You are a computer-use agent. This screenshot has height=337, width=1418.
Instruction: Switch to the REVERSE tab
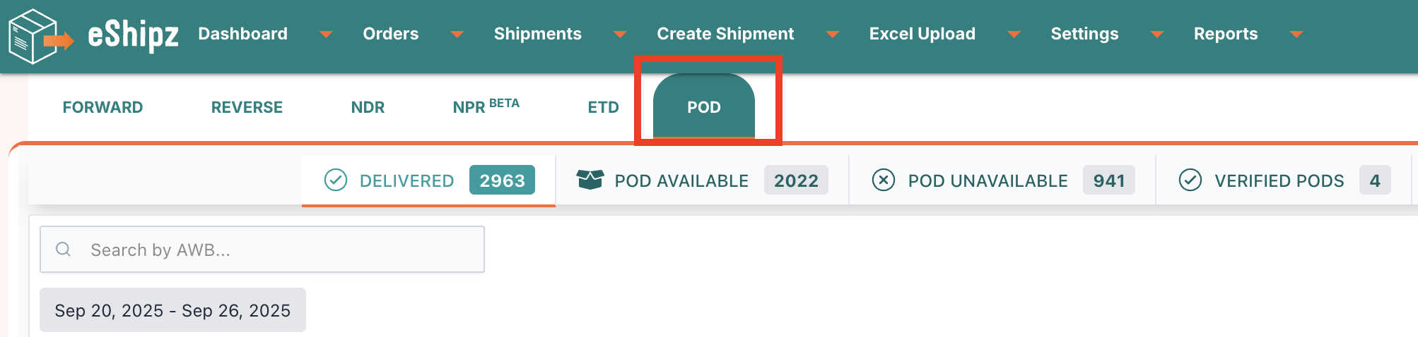[x=247, y=107]
